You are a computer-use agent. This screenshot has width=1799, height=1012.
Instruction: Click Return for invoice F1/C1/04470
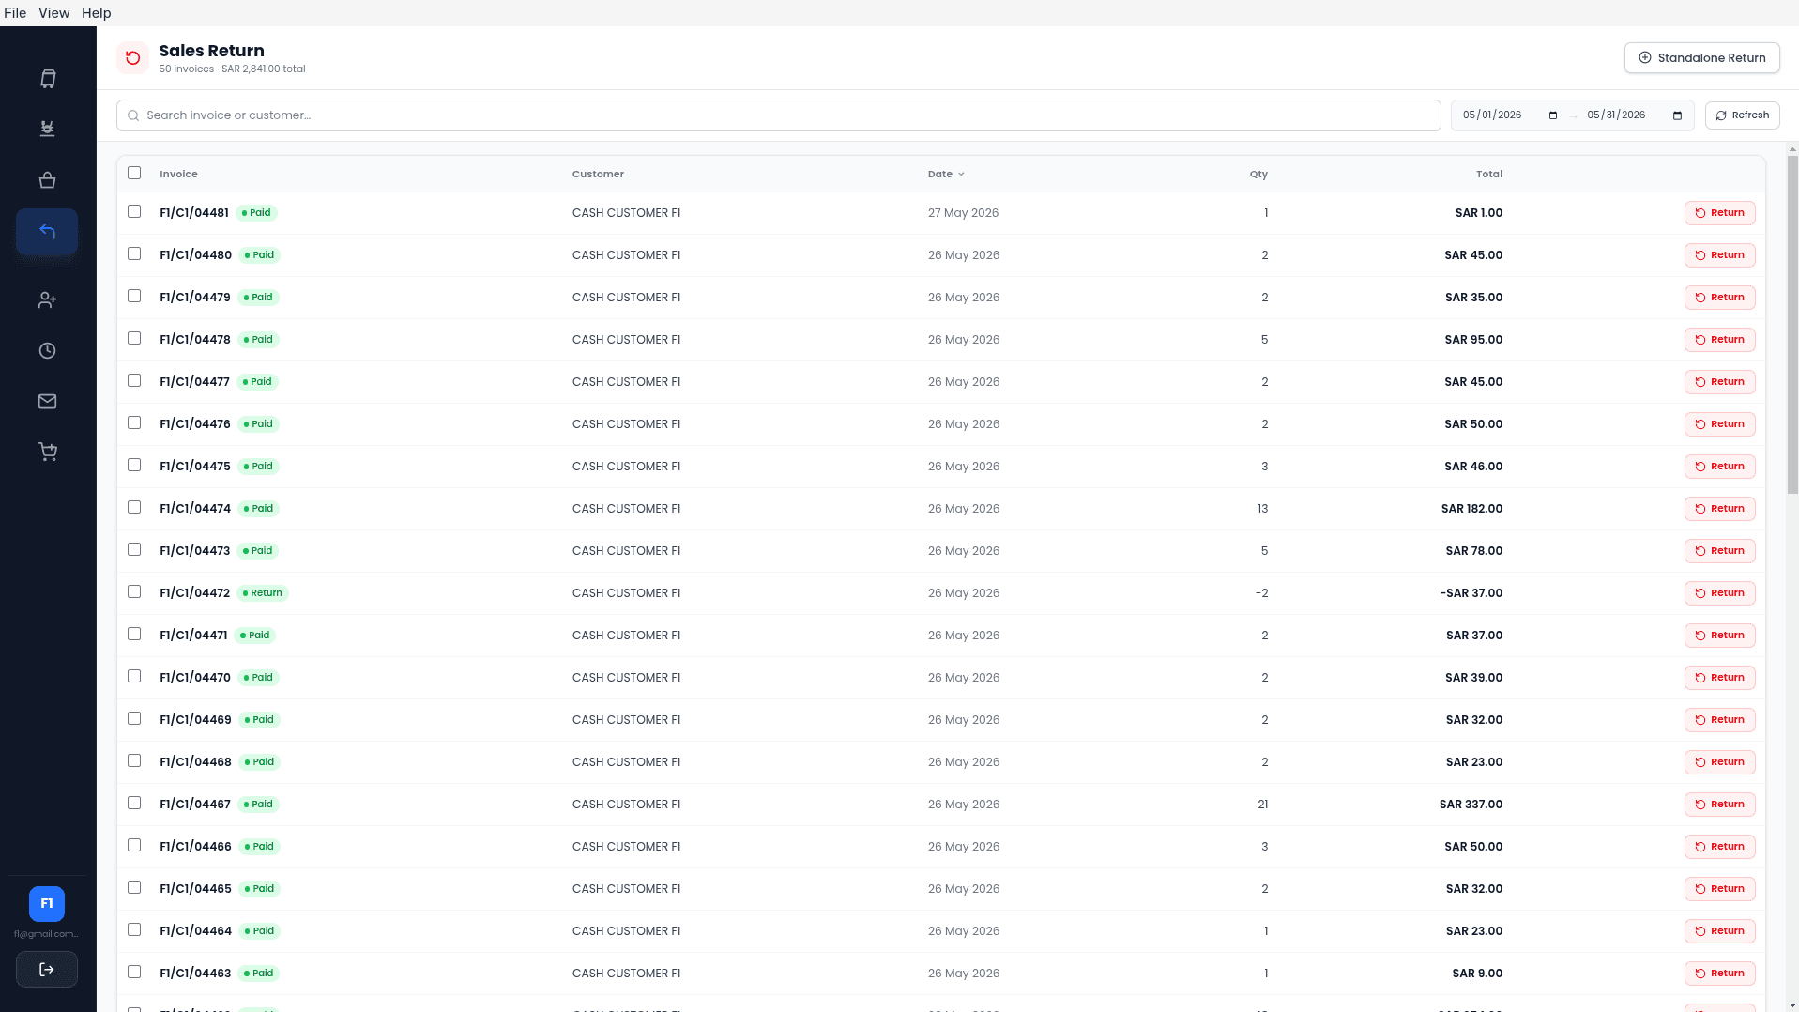tap(1719, 678)
